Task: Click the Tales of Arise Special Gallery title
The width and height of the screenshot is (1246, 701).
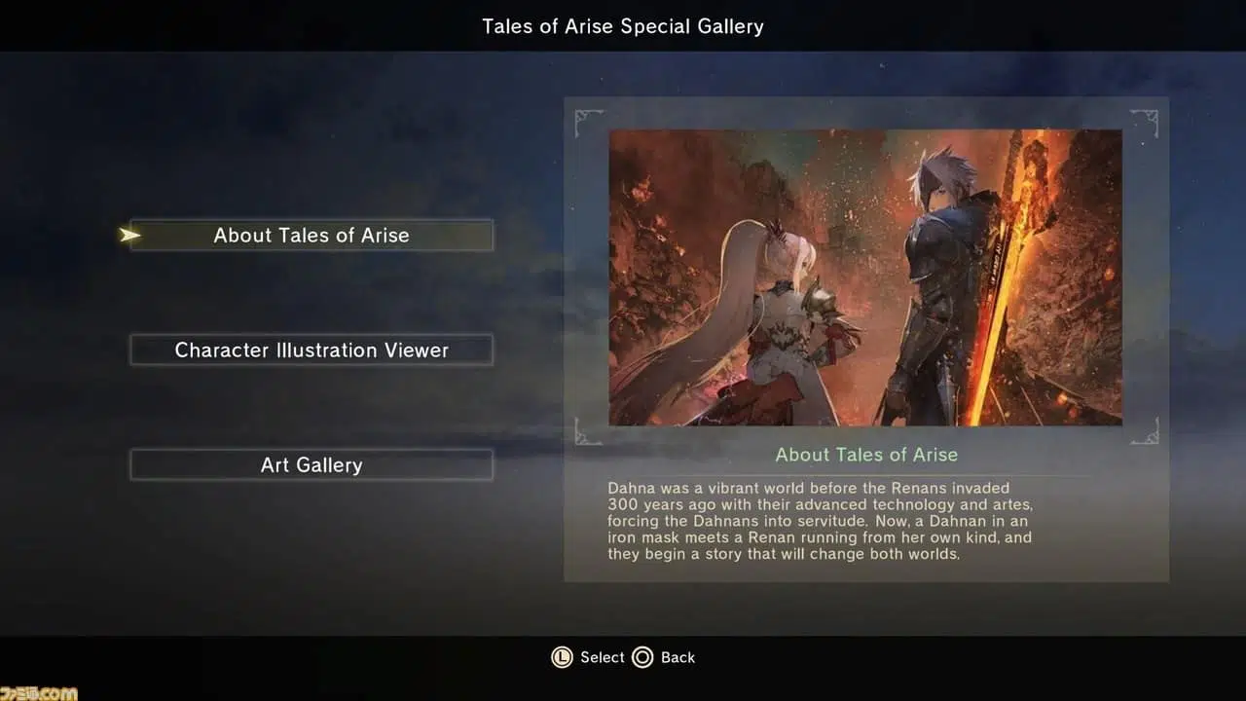Action: point(623,26)
